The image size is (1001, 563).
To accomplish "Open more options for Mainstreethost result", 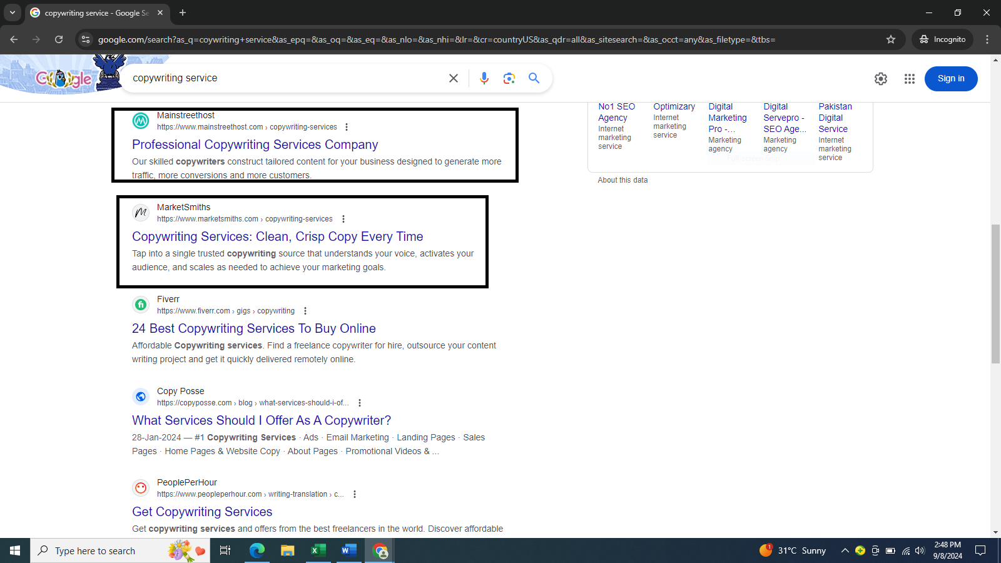I will click(x=347, y=127).
